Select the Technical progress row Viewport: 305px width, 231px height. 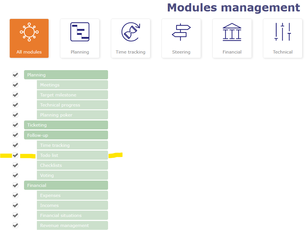coord(72,105)
